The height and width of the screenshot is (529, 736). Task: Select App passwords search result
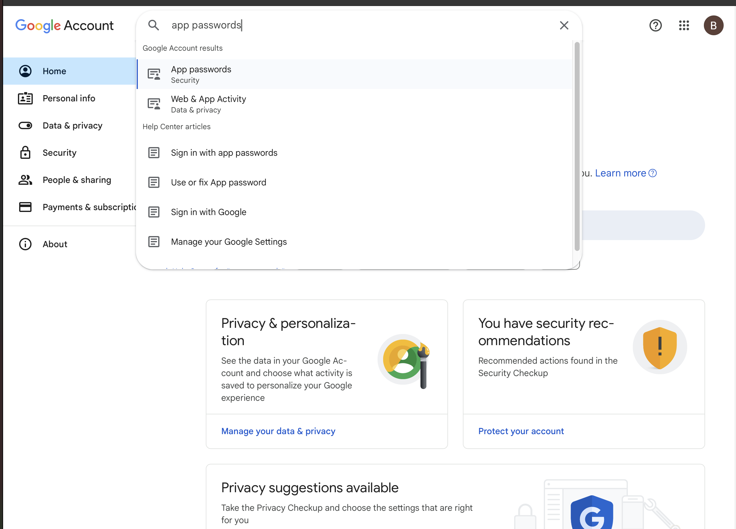(x=201, y=74)
